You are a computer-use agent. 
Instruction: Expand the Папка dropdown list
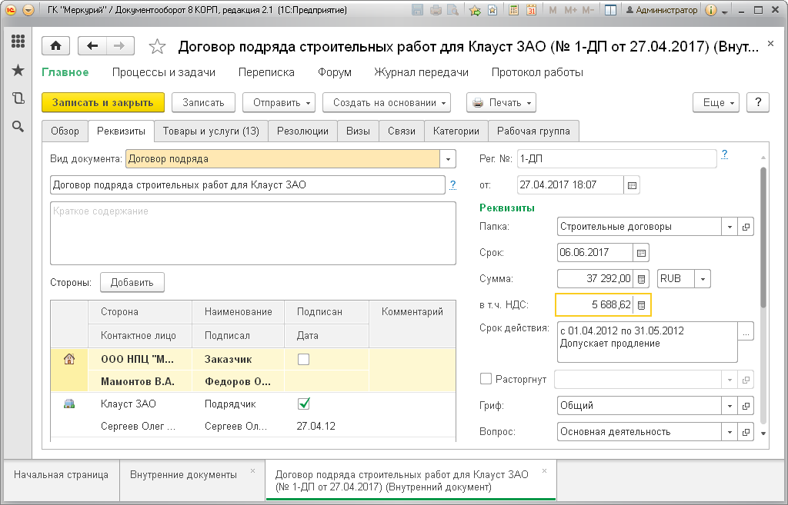click(730, 227)
